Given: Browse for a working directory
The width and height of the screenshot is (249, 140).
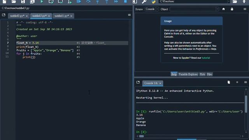Looking at the screenshot, I should [235, 2].
